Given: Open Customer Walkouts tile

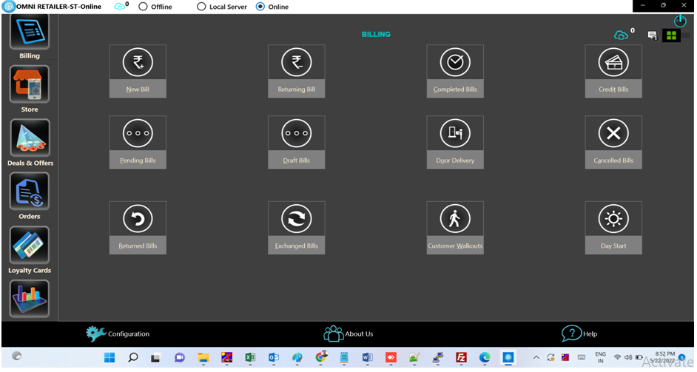Looking at the screenshot, I should (x=455, y=228).
